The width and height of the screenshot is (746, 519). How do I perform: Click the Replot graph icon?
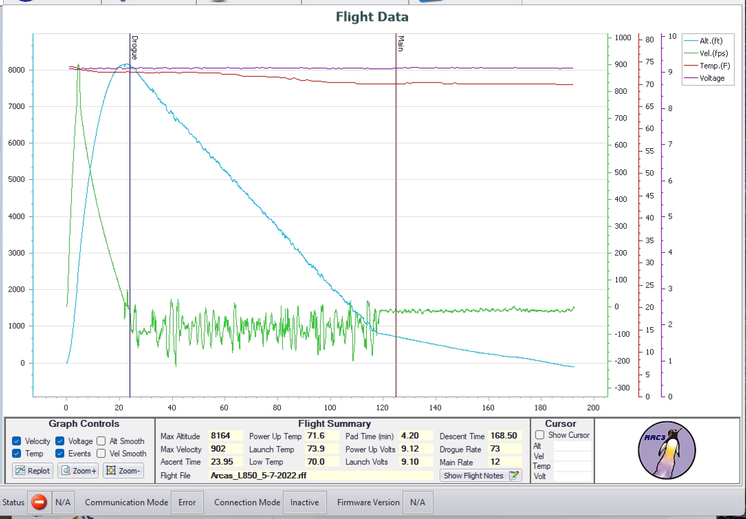[x=20, y=471]
